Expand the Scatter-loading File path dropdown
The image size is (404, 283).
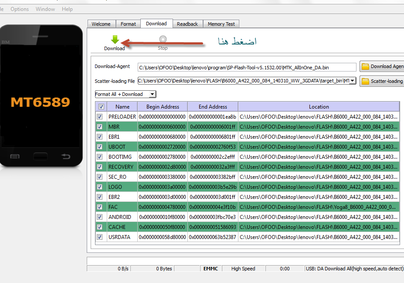click(x=352, y=81)
